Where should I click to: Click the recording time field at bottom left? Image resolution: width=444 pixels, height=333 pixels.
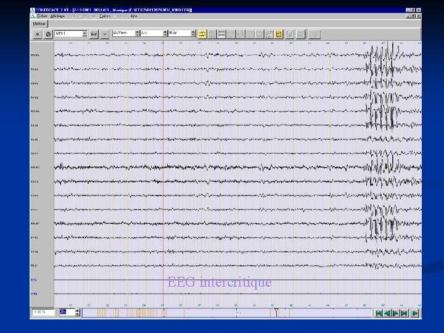click(x=43, y=312)
